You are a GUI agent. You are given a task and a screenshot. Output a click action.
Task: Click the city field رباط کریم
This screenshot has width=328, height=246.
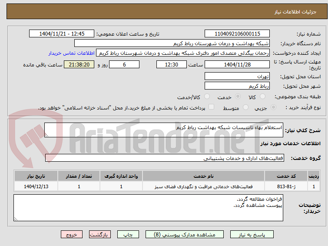pyautogui.click(x=237, y=86)
